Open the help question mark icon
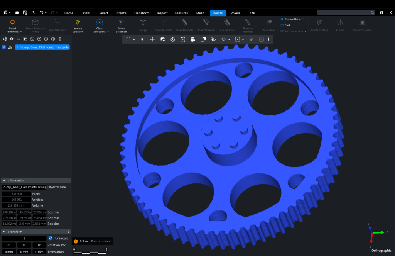Image resolution: width=395 pixels, height=256 pixels. (381, 13)
